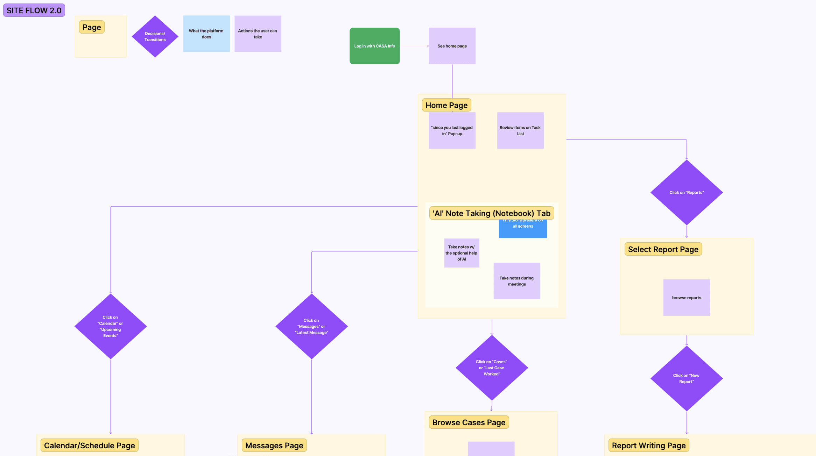
Task: Select the blue 'What the platform does' swatch
Action: pos(206,34)
